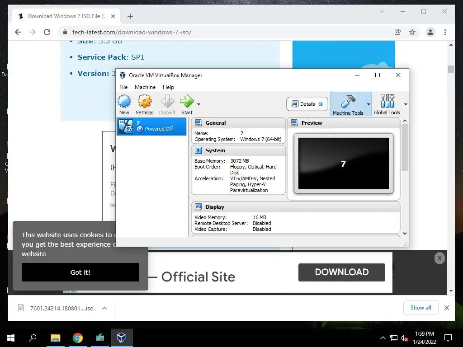
Task: Accept cookies with Got it! button
Action: click(80, 272)
